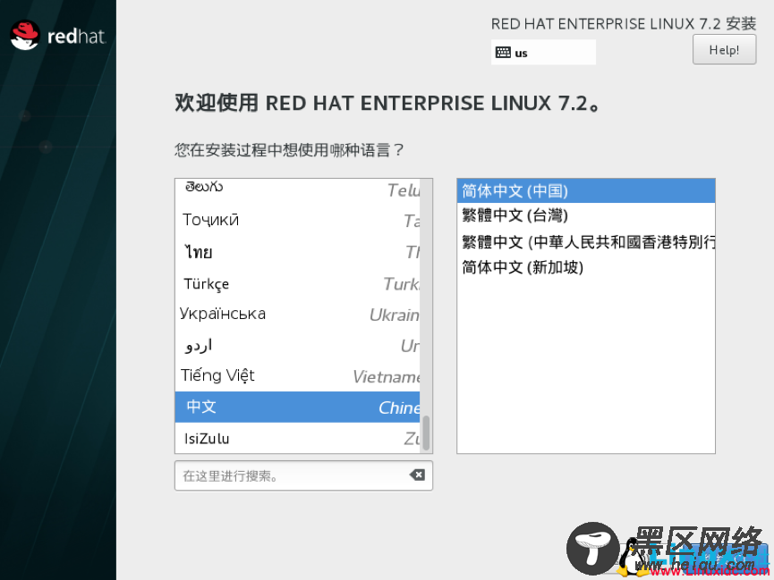The height and width of the screenshot is (580, 774).
Task: Select 简体中文 (中国) locale
Action: coord(585,191)
